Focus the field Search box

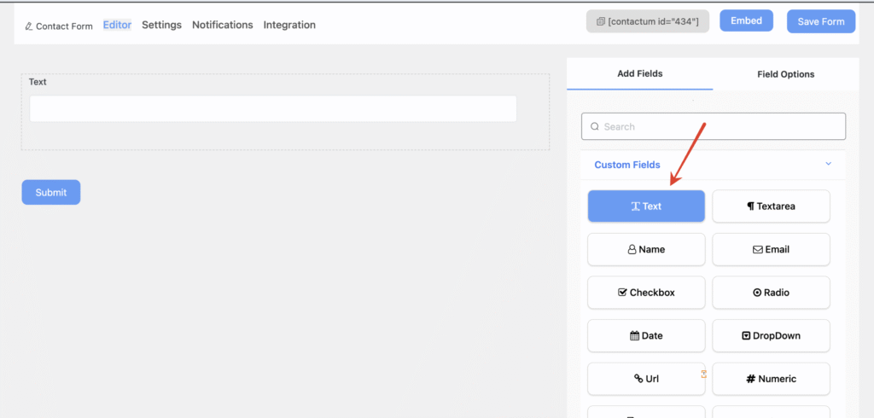[713, 126]
